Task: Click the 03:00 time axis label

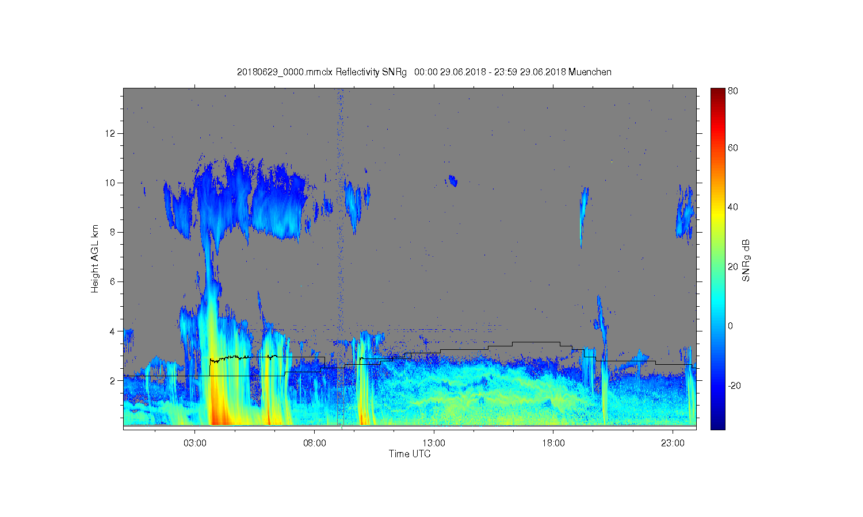Action: click(x=195, y=443)
